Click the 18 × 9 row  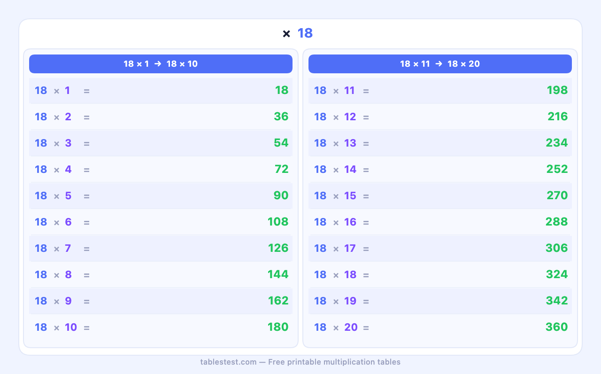[161, 301]
